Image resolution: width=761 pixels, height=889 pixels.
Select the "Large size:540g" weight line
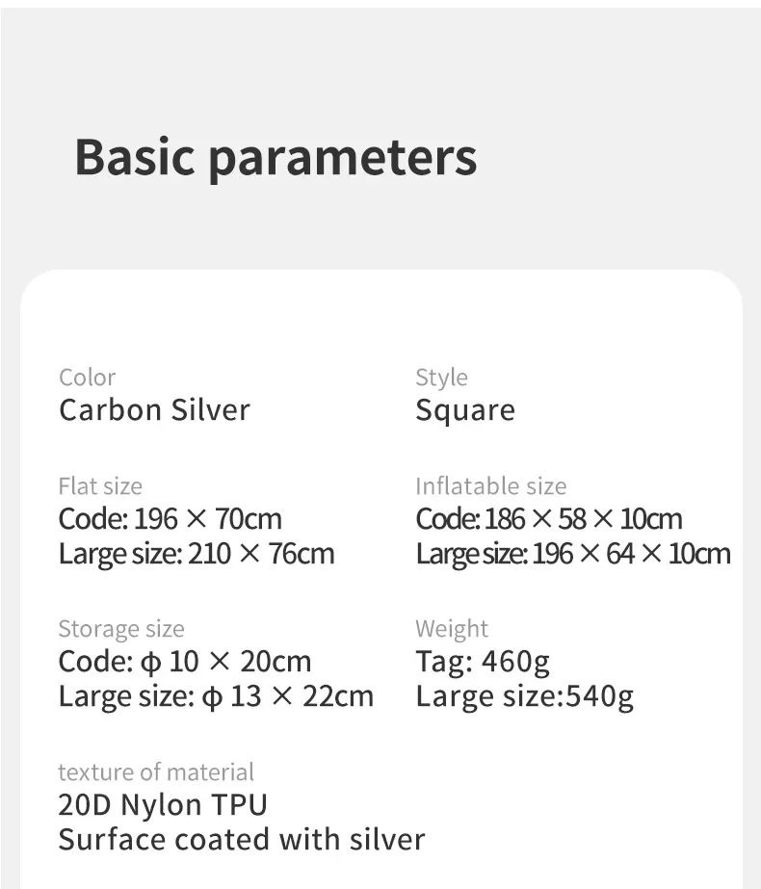pyautogui.click(x=524, y=696)
